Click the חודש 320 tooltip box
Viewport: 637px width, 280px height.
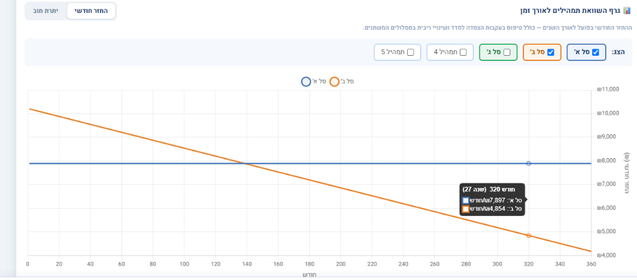492,199
